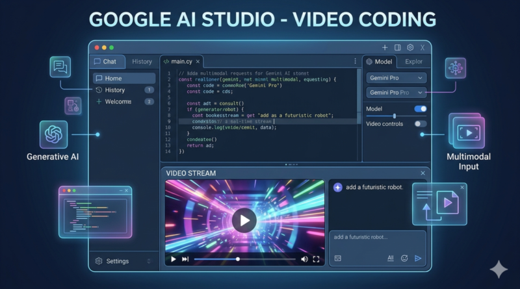Click the All link in the chat input
Viewport: 520px width, 289px height.
(391, 258)
